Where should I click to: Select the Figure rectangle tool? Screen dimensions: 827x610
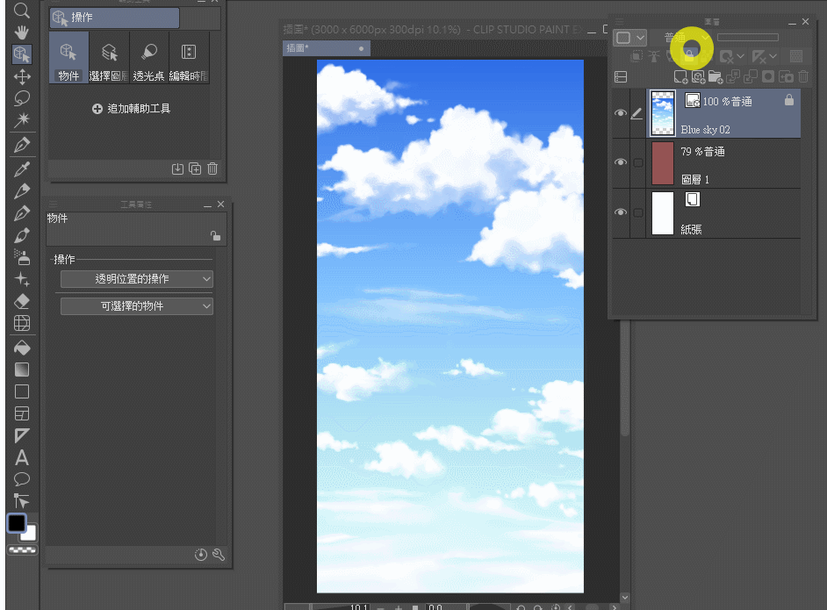pyautogui.click(x=22, y=391)
